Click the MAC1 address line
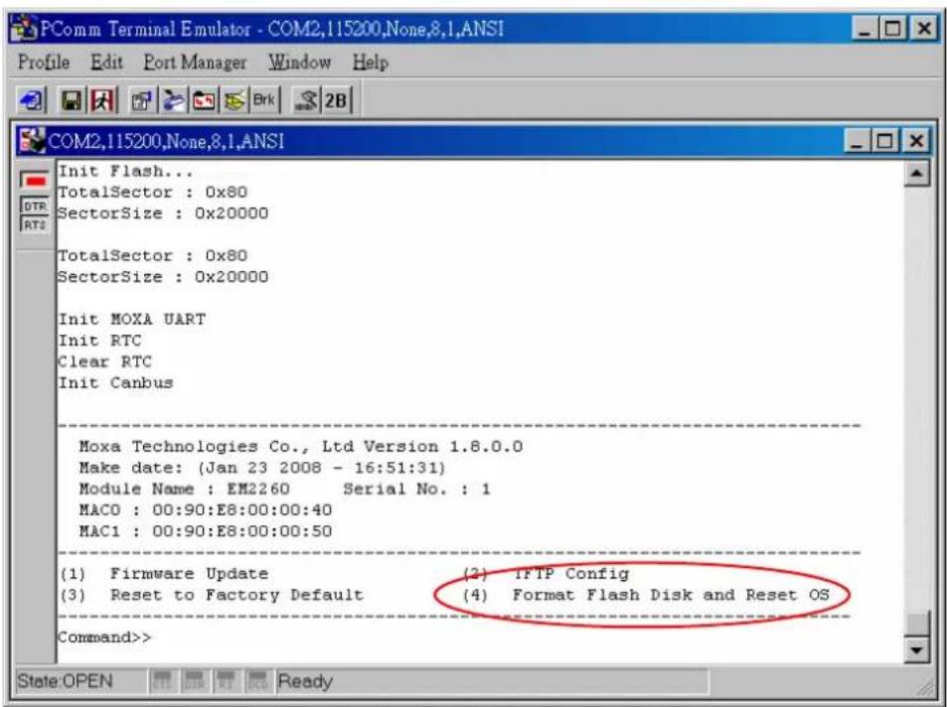Viewport: 947px width, 707px height. coord(206,530)
